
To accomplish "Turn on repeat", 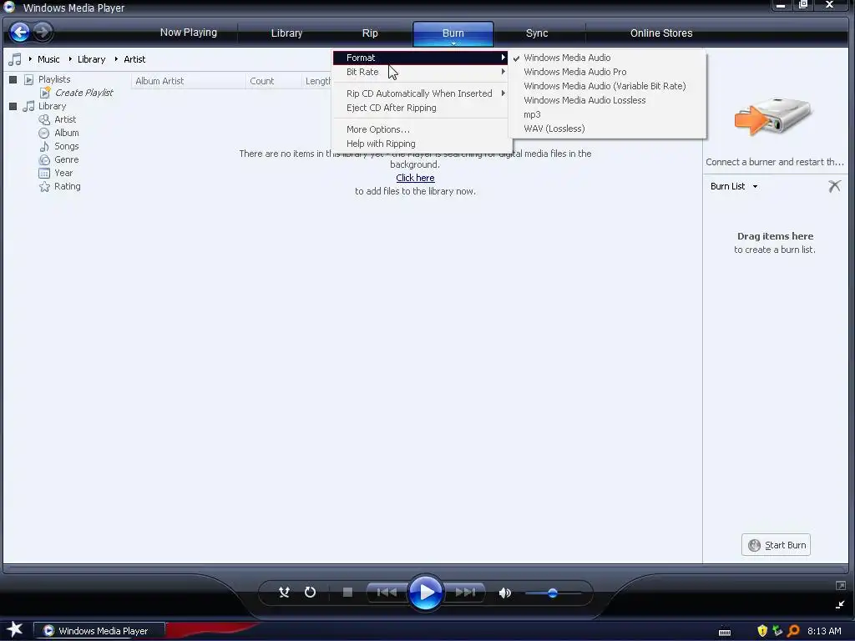I will pos(311,592).
